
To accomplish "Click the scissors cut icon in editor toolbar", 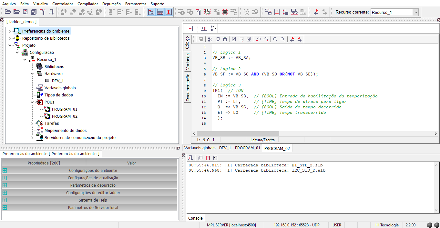I will coord(210,39).
